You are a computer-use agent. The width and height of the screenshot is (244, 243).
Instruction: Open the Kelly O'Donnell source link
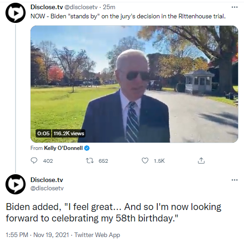pyautogui.click(x=63, y=148)
